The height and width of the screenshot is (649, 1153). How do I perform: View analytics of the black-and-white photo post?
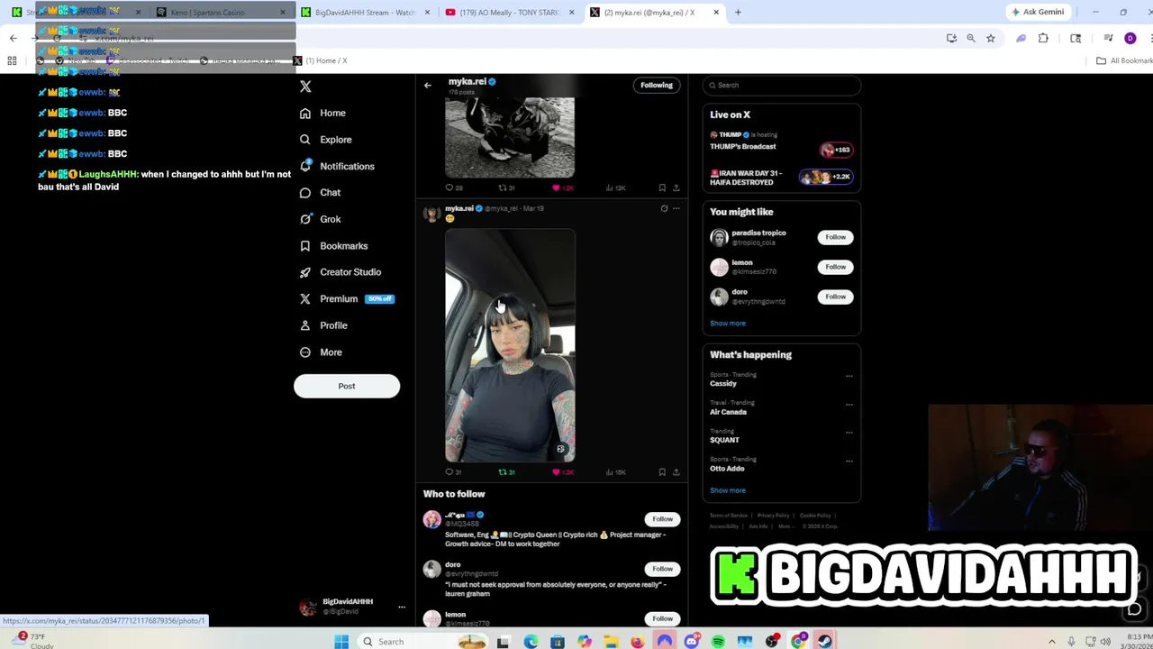coord(616,187)
